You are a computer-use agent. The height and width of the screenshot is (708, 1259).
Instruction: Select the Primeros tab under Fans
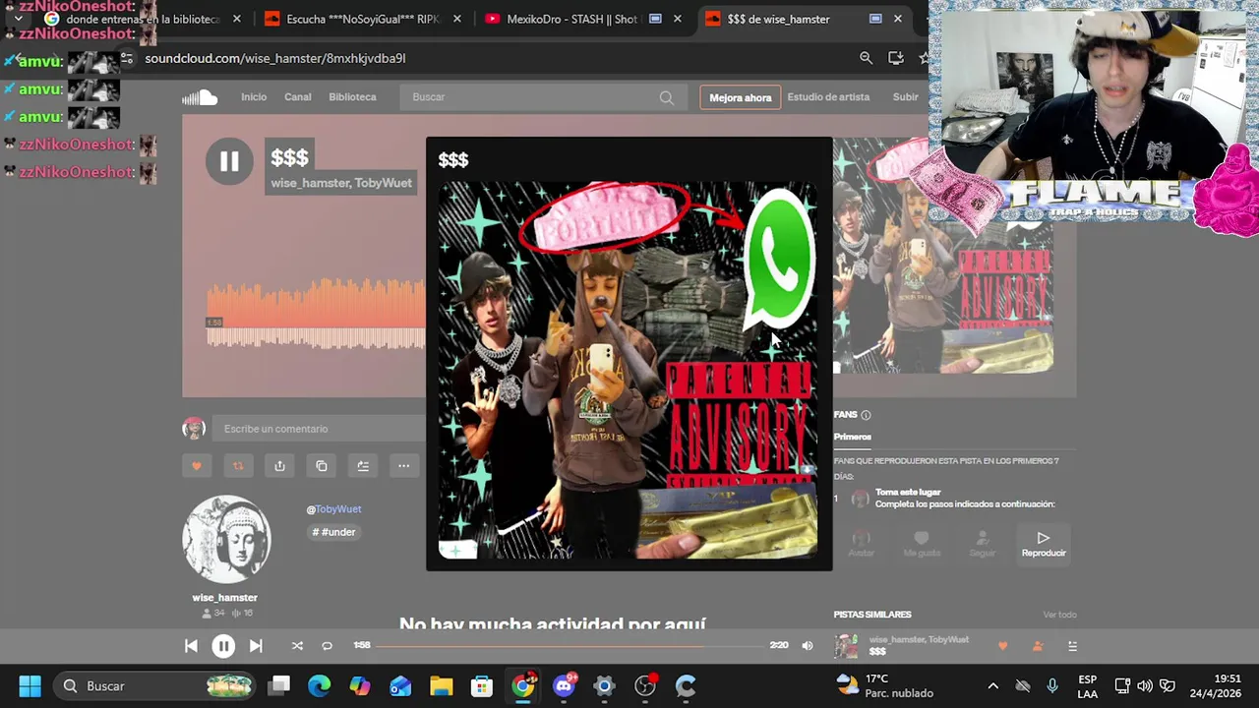pyautogui.click(x=853, y=437)
